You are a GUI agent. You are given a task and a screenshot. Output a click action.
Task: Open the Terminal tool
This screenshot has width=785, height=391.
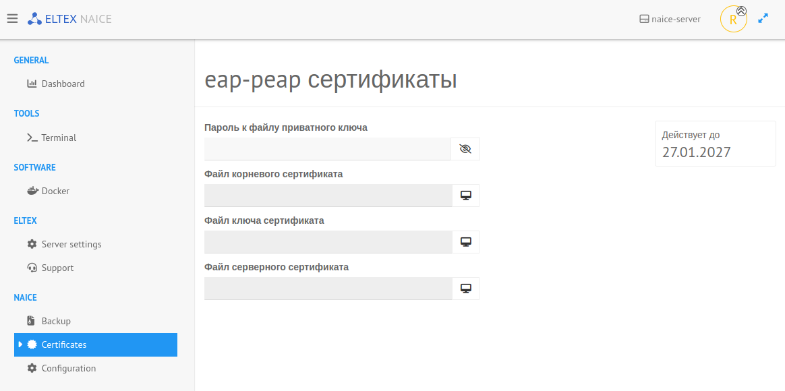(59, 138)
